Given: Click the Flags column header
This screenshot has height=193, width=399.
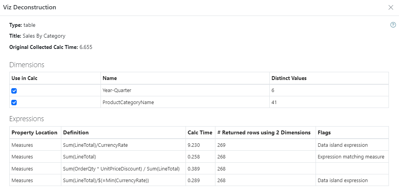Looking at the screenshot, I should [x=324, y=132].
